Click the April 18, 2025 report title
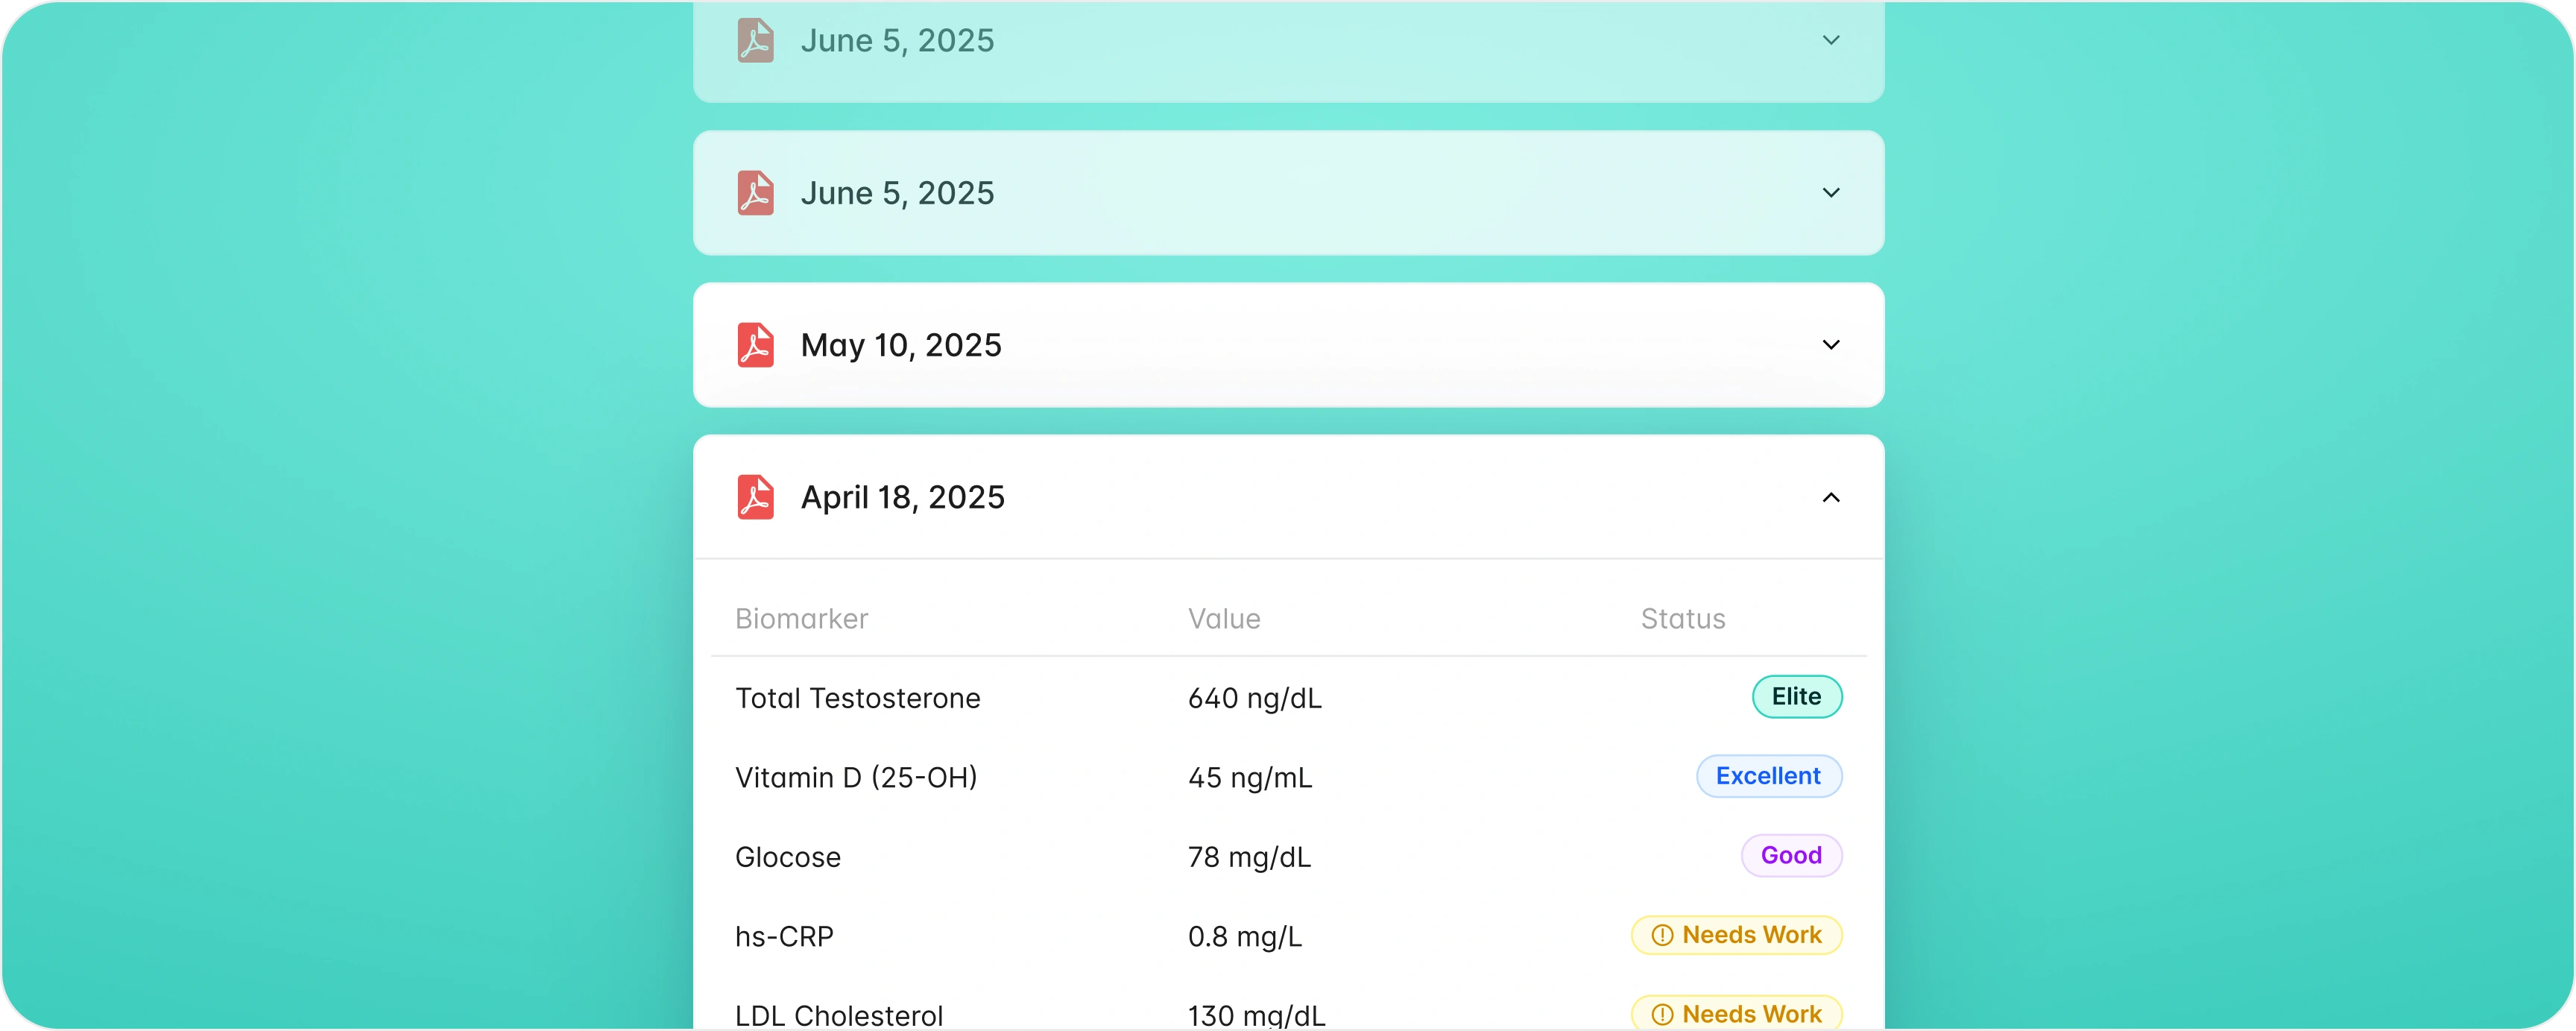Viewport: 2576px width, 1031px height. click(902, 497)
